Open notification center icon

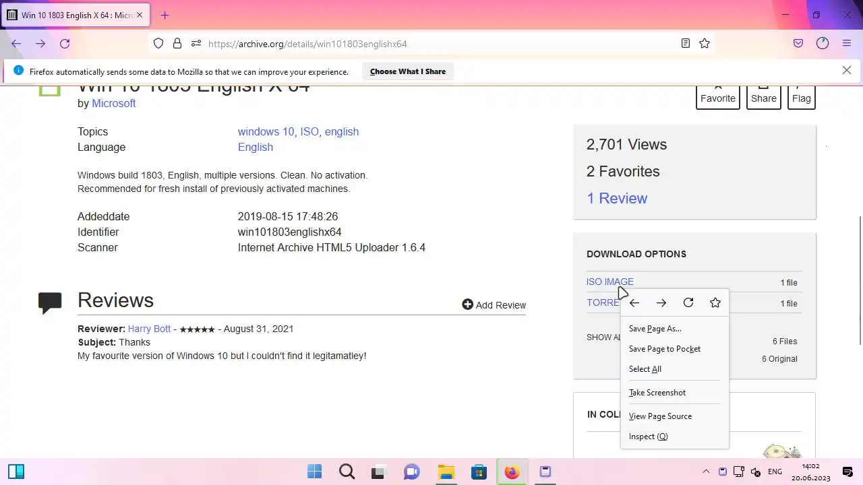(847, 472)
